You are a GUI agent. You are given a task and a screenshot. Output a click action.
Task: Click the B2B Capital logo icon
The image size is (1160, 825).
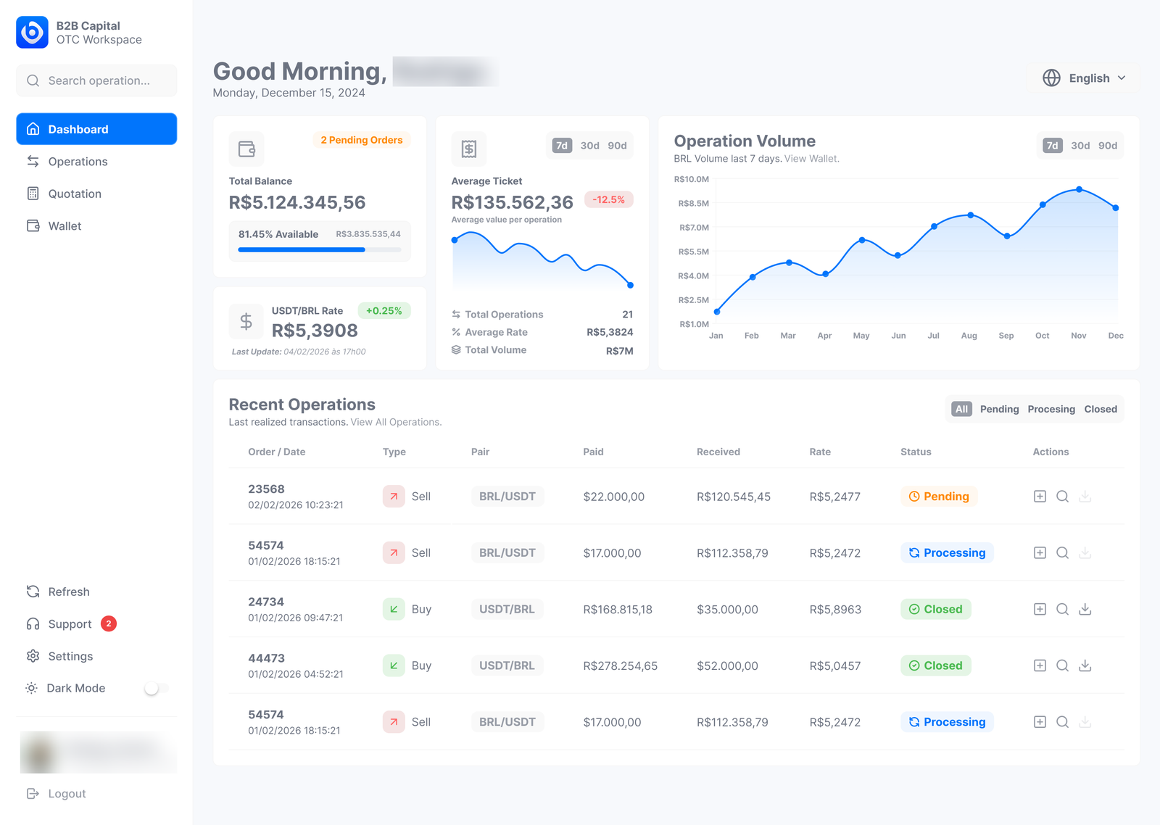[32, 33]
